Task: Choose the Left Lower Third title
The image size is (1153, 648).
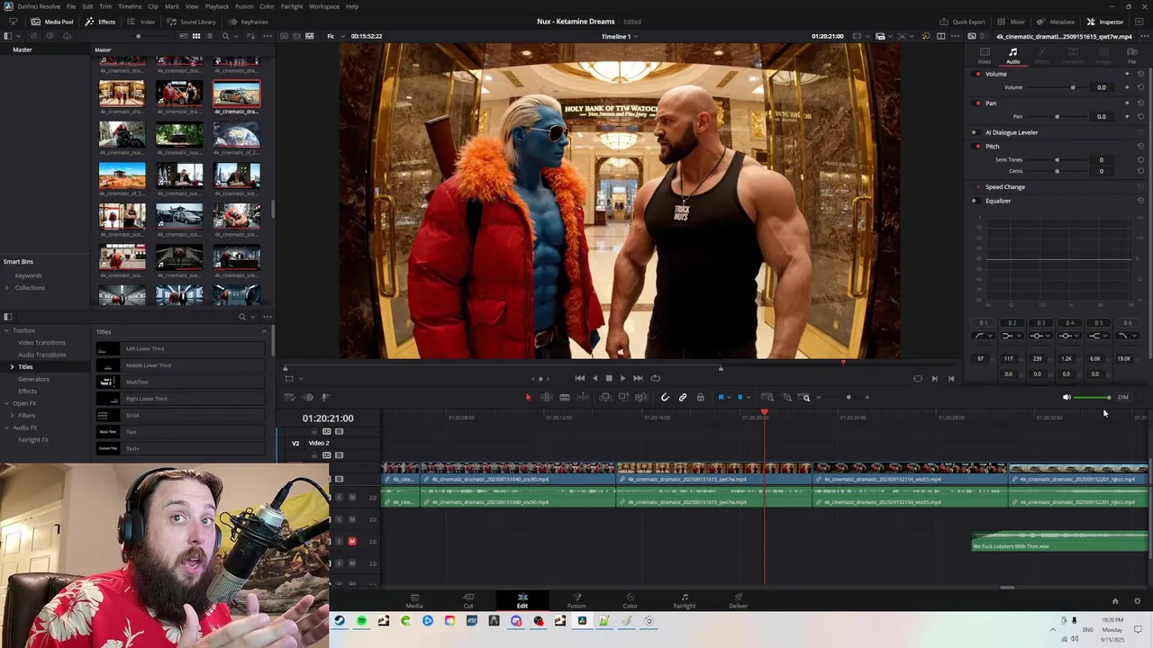Action: tap(180, 348)
